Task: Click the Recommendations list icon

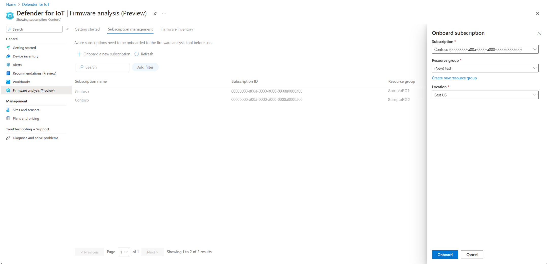Action: click(x=8, y=73)
